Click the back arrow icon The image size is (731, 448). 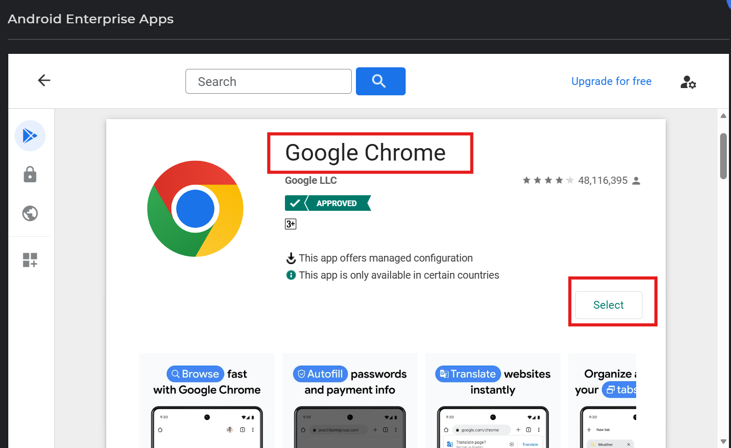[44, 80]
